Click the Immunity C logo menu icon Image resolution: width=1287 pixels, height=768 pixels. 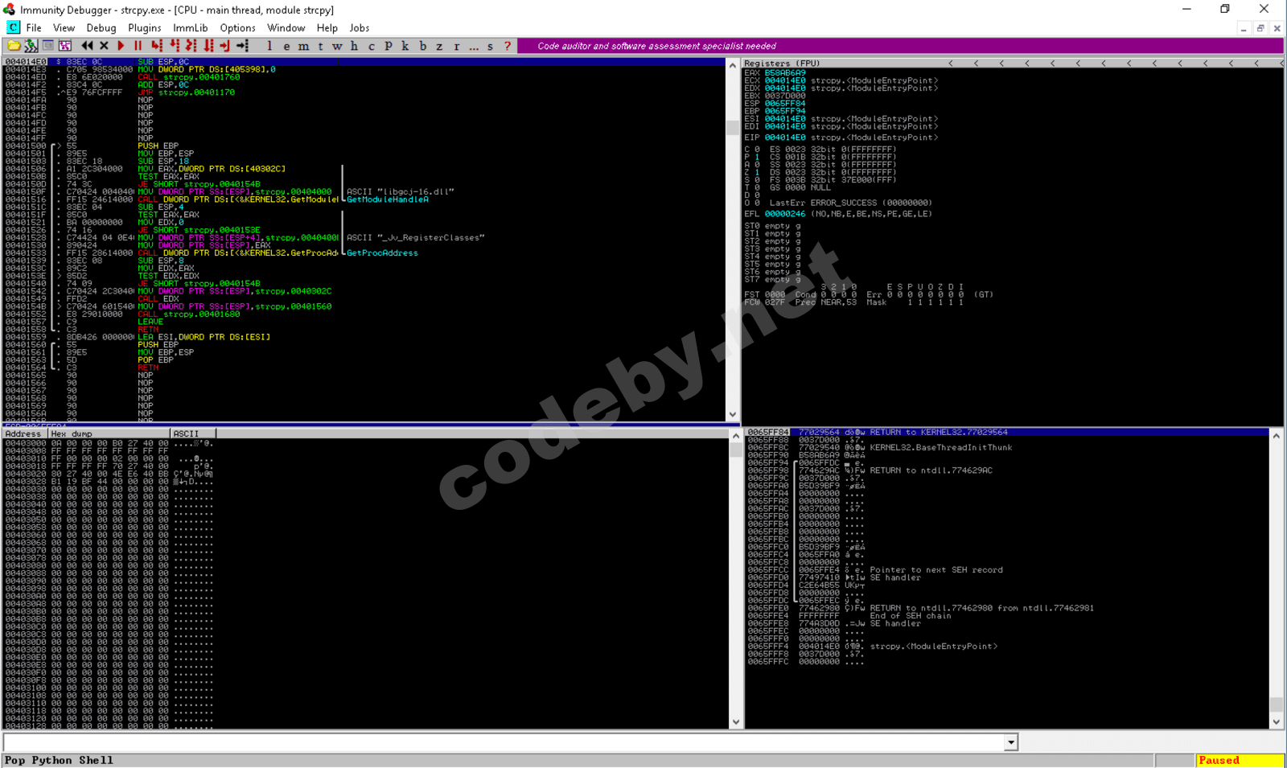point(13,27)
